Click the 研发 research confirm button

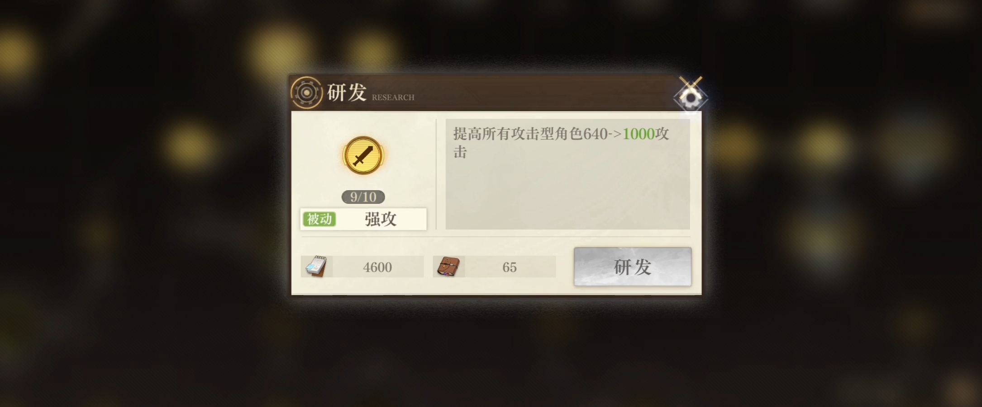(x=632, y=267)
